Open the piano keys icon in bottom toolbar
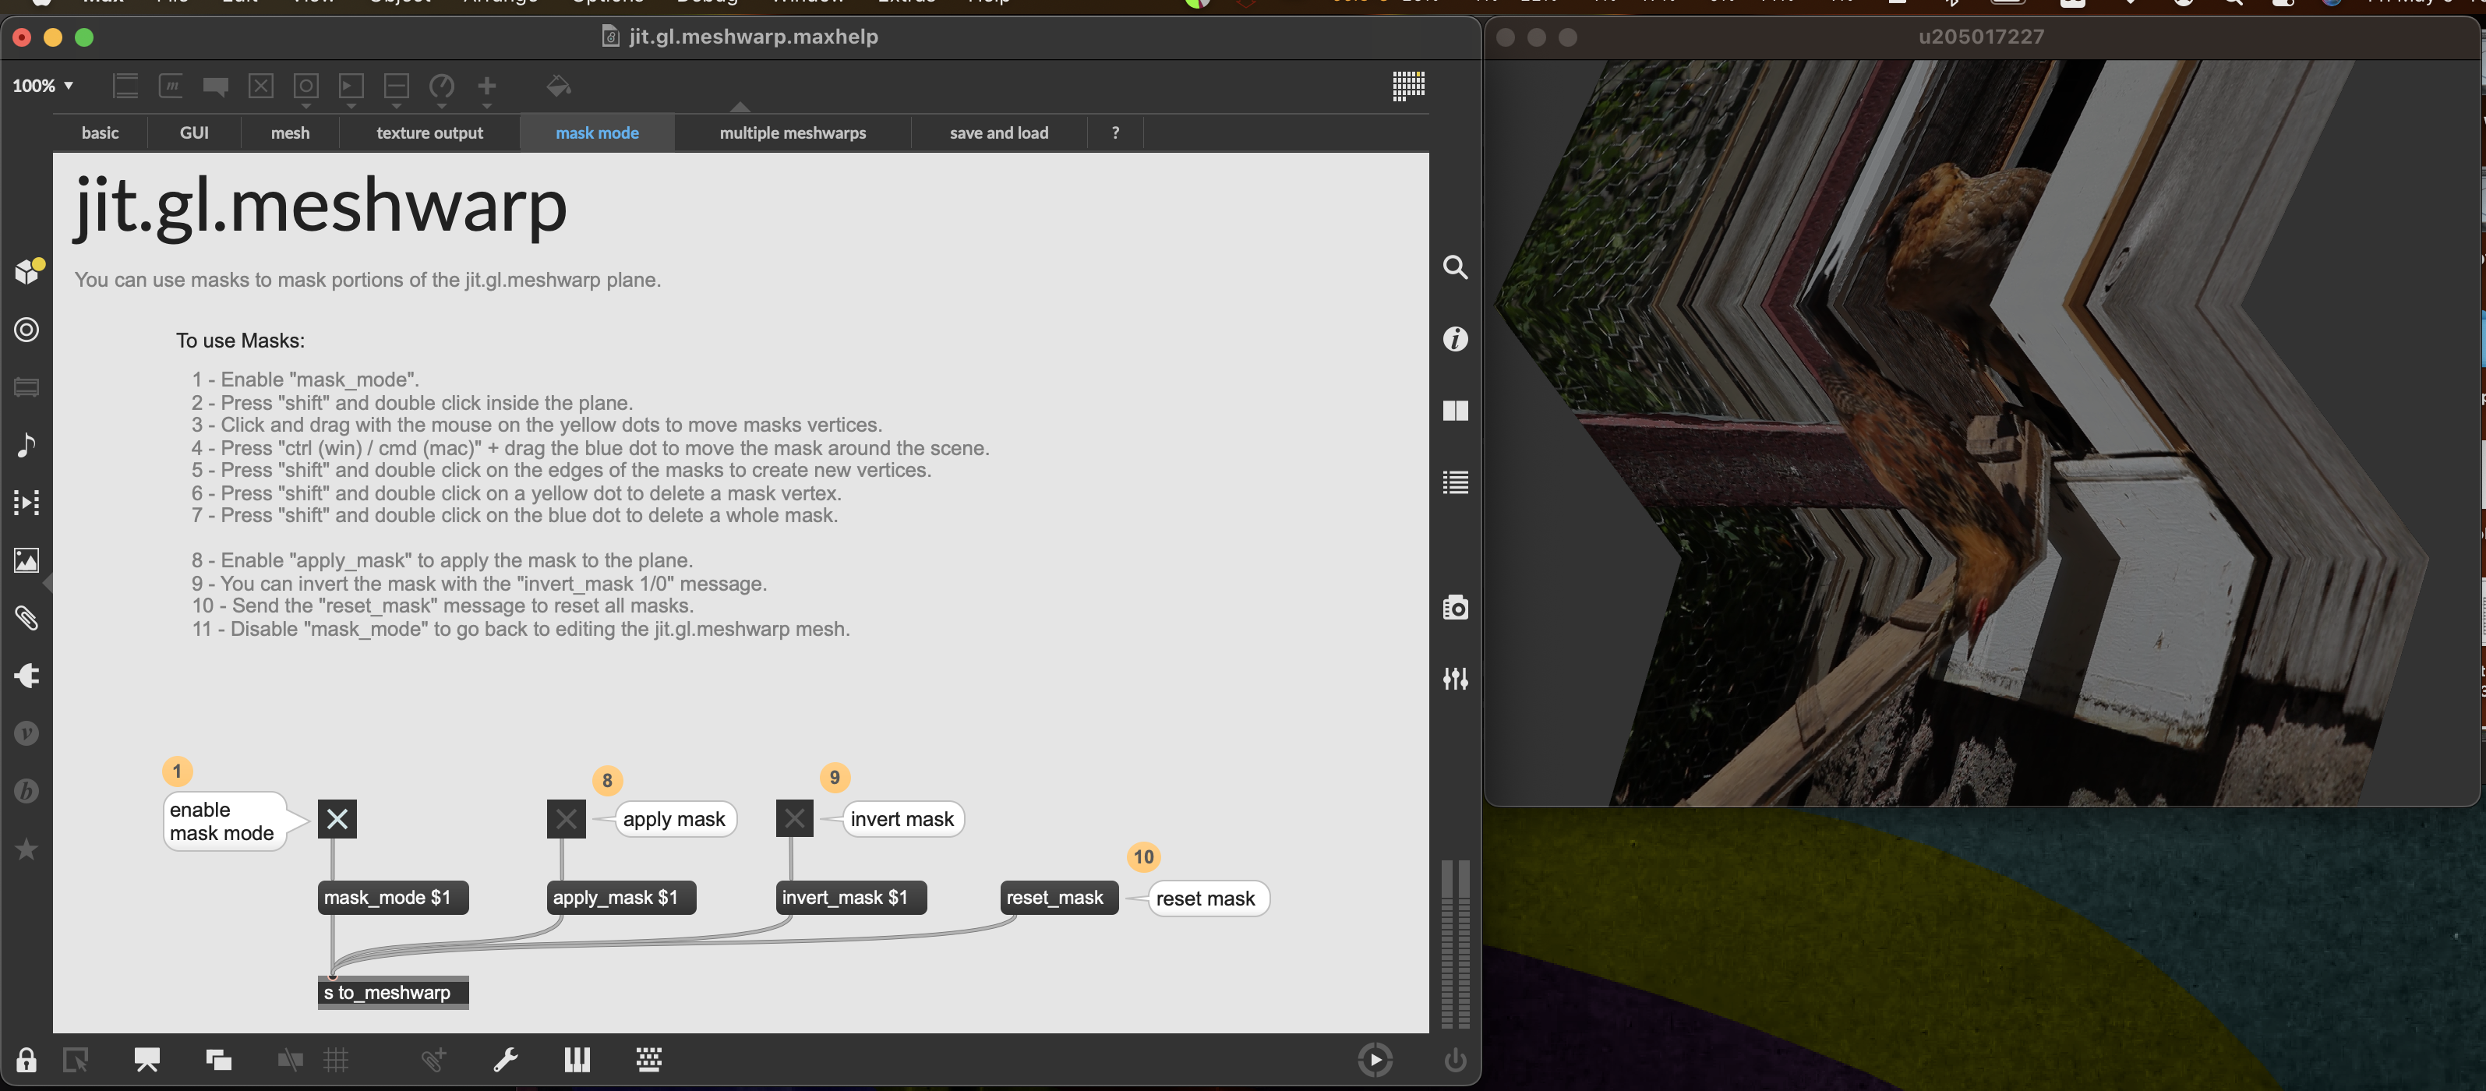The image size is (2486, 1091). [x=577, y=1060]
